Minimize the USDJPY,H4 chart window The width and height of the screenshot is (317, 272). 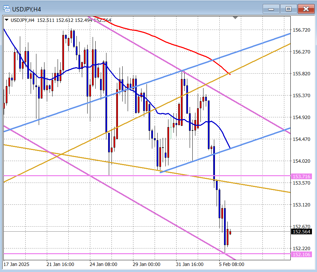tap(271, 9)
